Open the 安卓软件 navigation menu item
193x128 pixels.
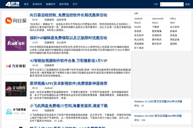pos(37,4)
